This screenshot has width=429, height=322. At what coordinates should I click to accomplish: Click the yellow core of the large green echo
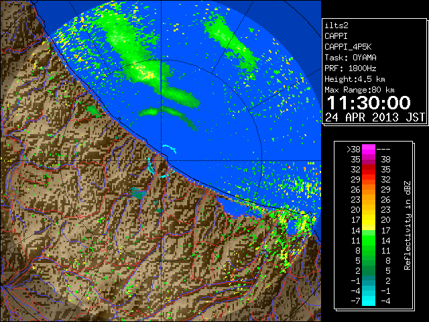(147, 74)
